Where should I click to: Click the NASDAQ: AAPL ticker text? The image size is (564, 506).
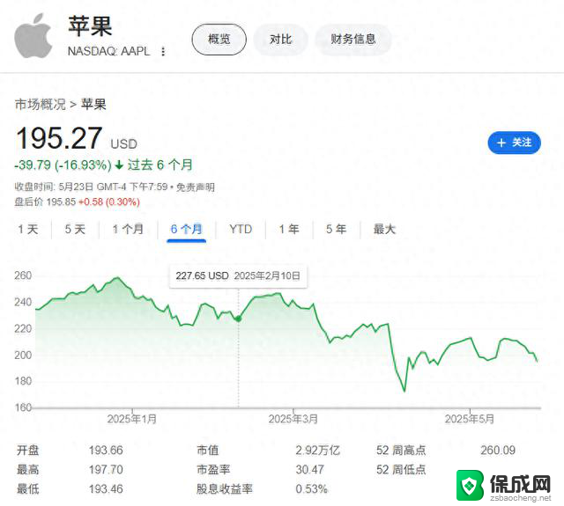point(109,51)
